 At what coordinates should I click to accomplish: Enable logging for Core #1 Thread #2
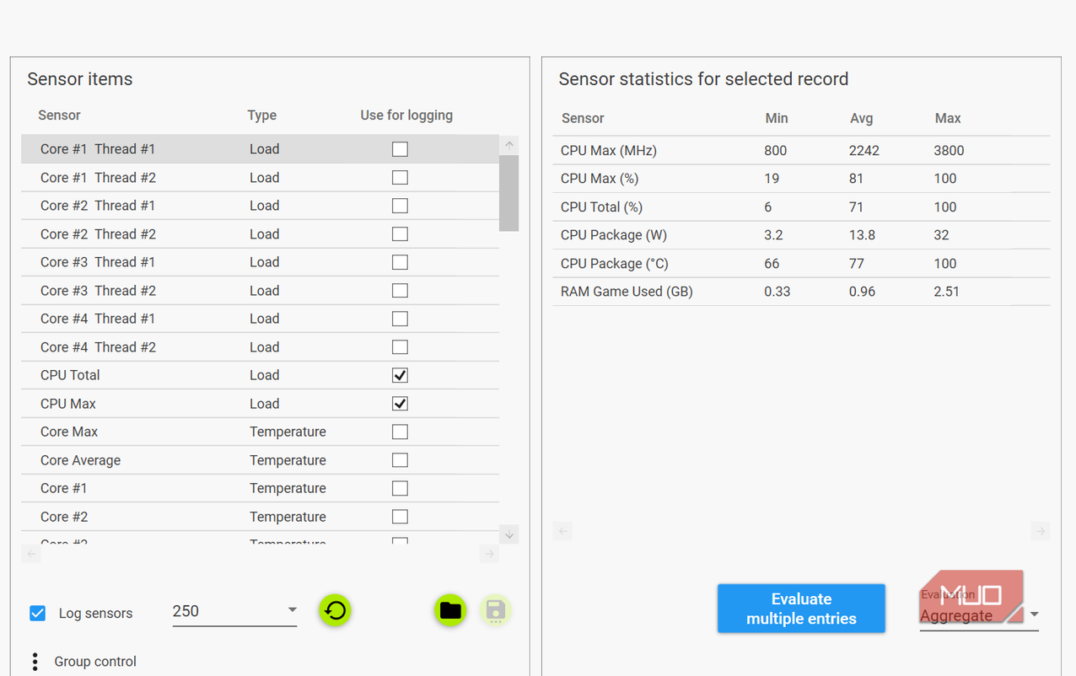(x=400, y=178)
